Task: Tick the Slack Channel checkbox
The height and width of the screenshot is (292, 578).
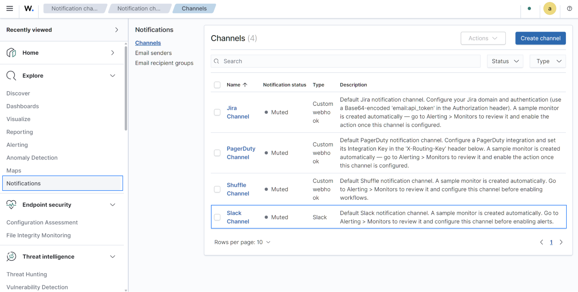Action: point(217,217)
